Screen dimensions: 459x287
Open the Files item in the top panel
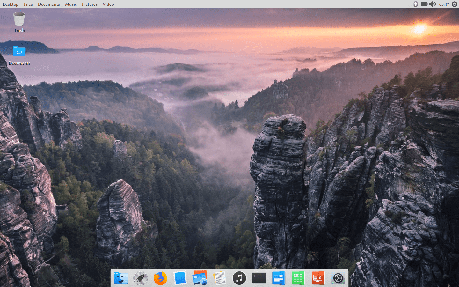(28, 4)
